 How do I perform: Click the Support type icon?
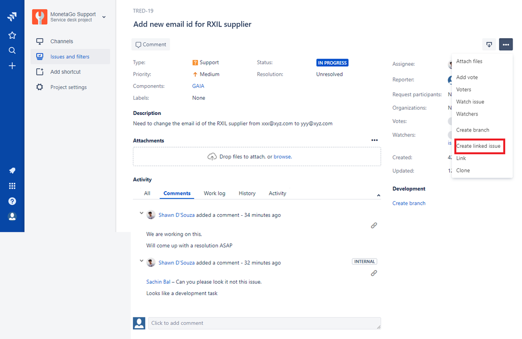[195, 63]
